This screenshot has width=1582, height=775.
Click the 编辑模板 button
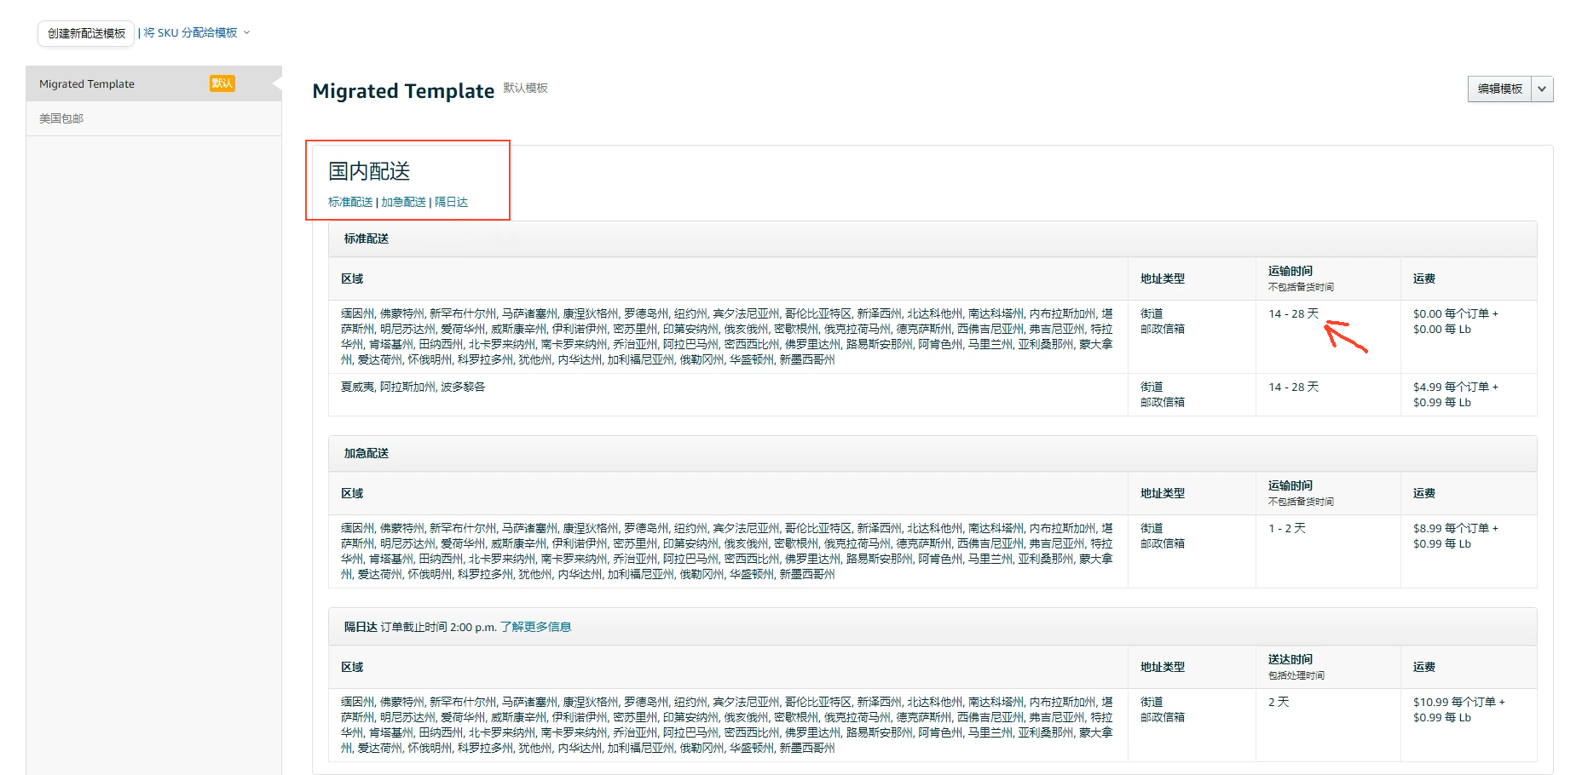click(1499, 89)
